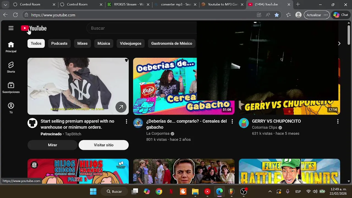Open La Corporrisa channel name link
352x198 pixels.
(158, 133)
